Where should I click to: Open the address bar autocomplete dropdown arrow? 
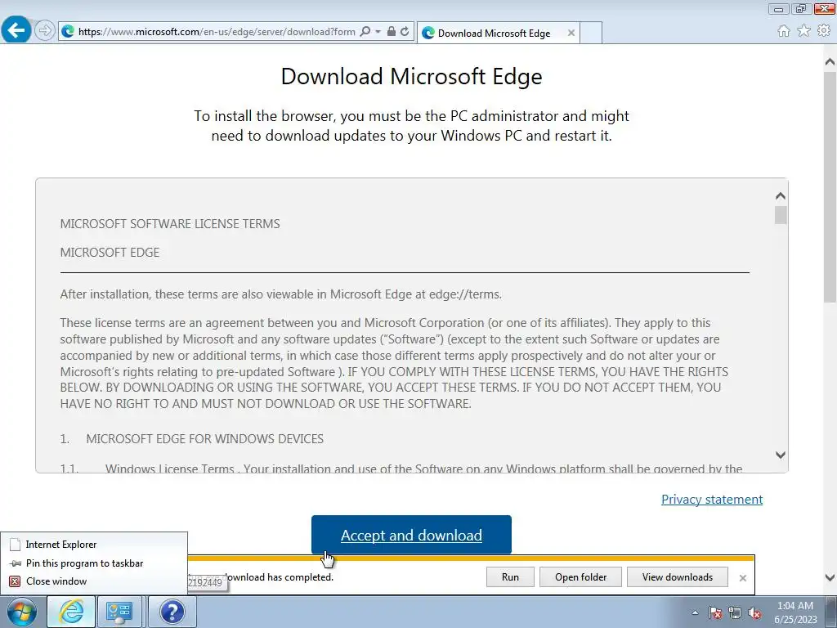tap(378, 32)
